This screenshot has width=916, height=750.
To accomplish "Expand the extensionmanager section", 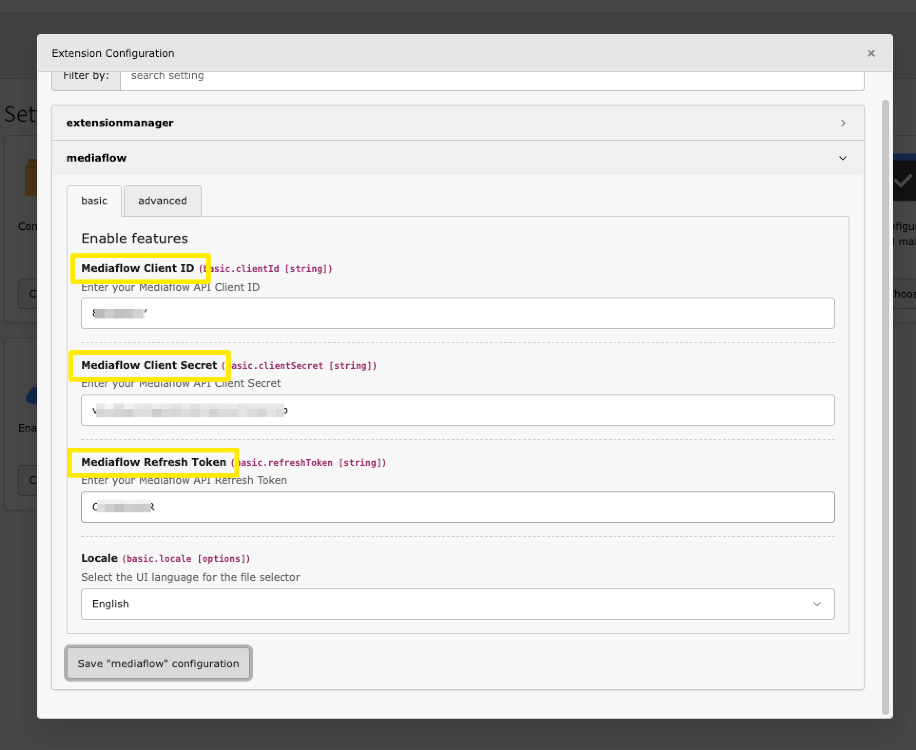I will (120, 123).
